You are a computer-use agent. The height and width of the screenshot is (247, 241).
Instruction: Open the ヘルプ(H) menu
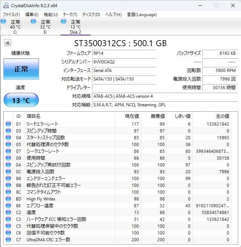113,15
